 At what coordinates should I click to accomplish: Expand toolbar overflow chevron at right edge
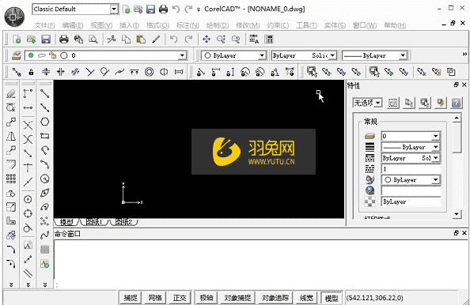464,55
